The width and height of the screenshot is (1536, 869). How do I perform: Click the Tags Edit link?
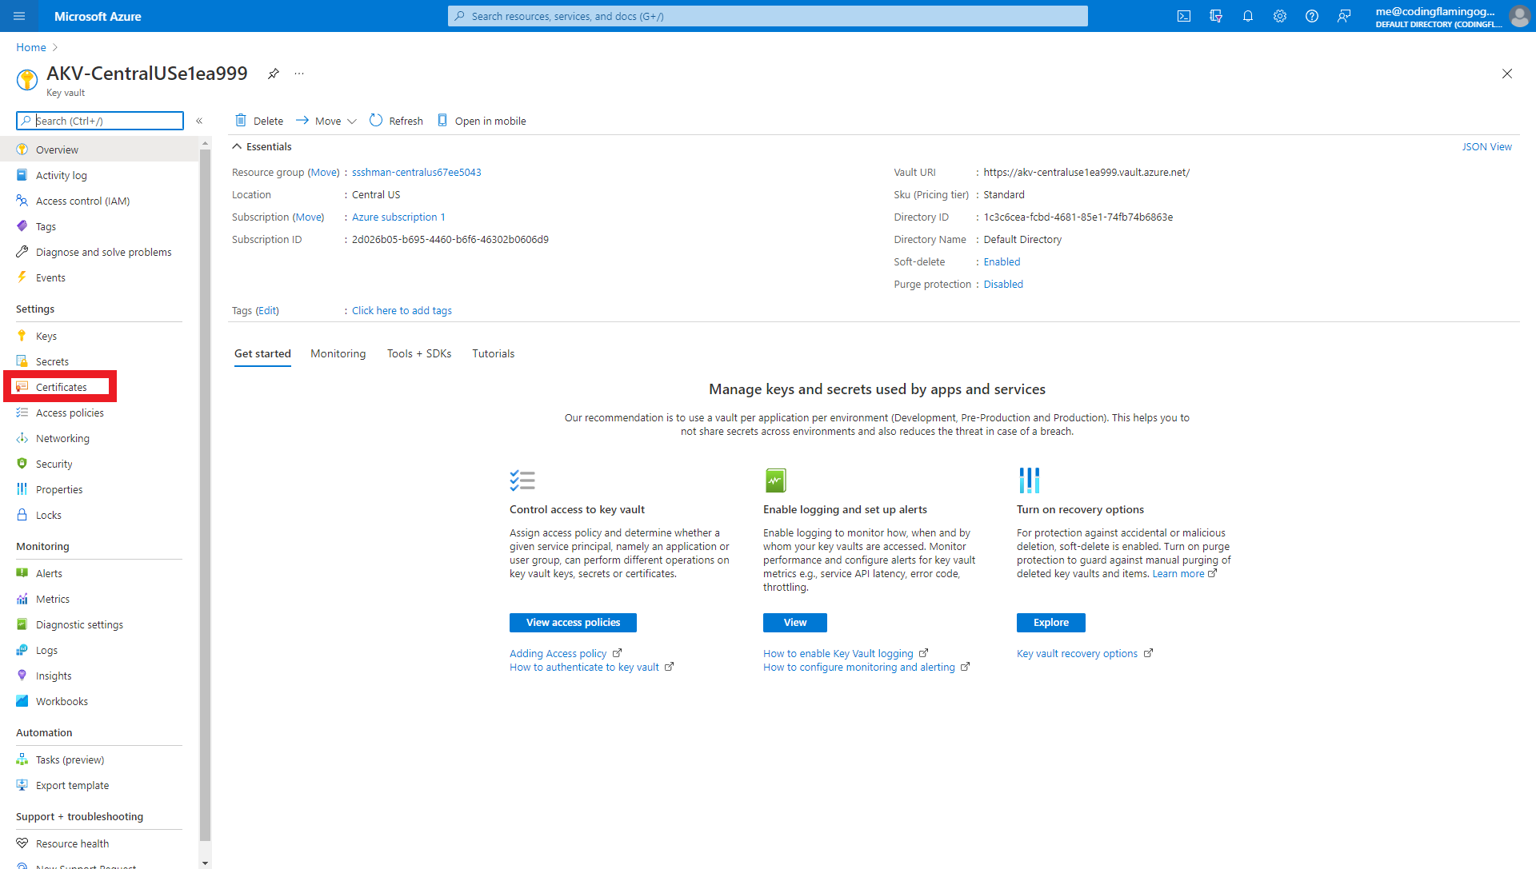266,310
